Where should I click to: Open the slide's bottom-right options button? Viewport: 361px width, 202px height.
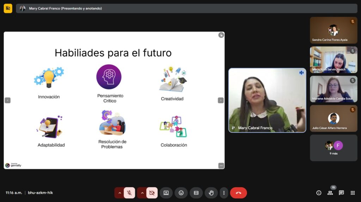pyautogui.click(x=221, y=165)
